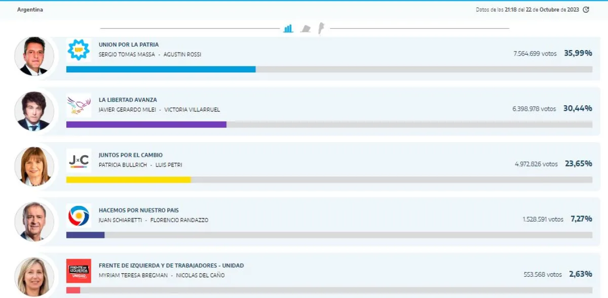The image size is (608, 298).
Task: Click the 35,99% percentage
Action: (x=578, y=53)
